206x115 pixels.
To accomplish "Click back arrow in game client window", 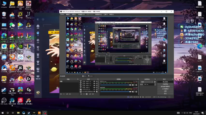I will click(x=38, y=19).
